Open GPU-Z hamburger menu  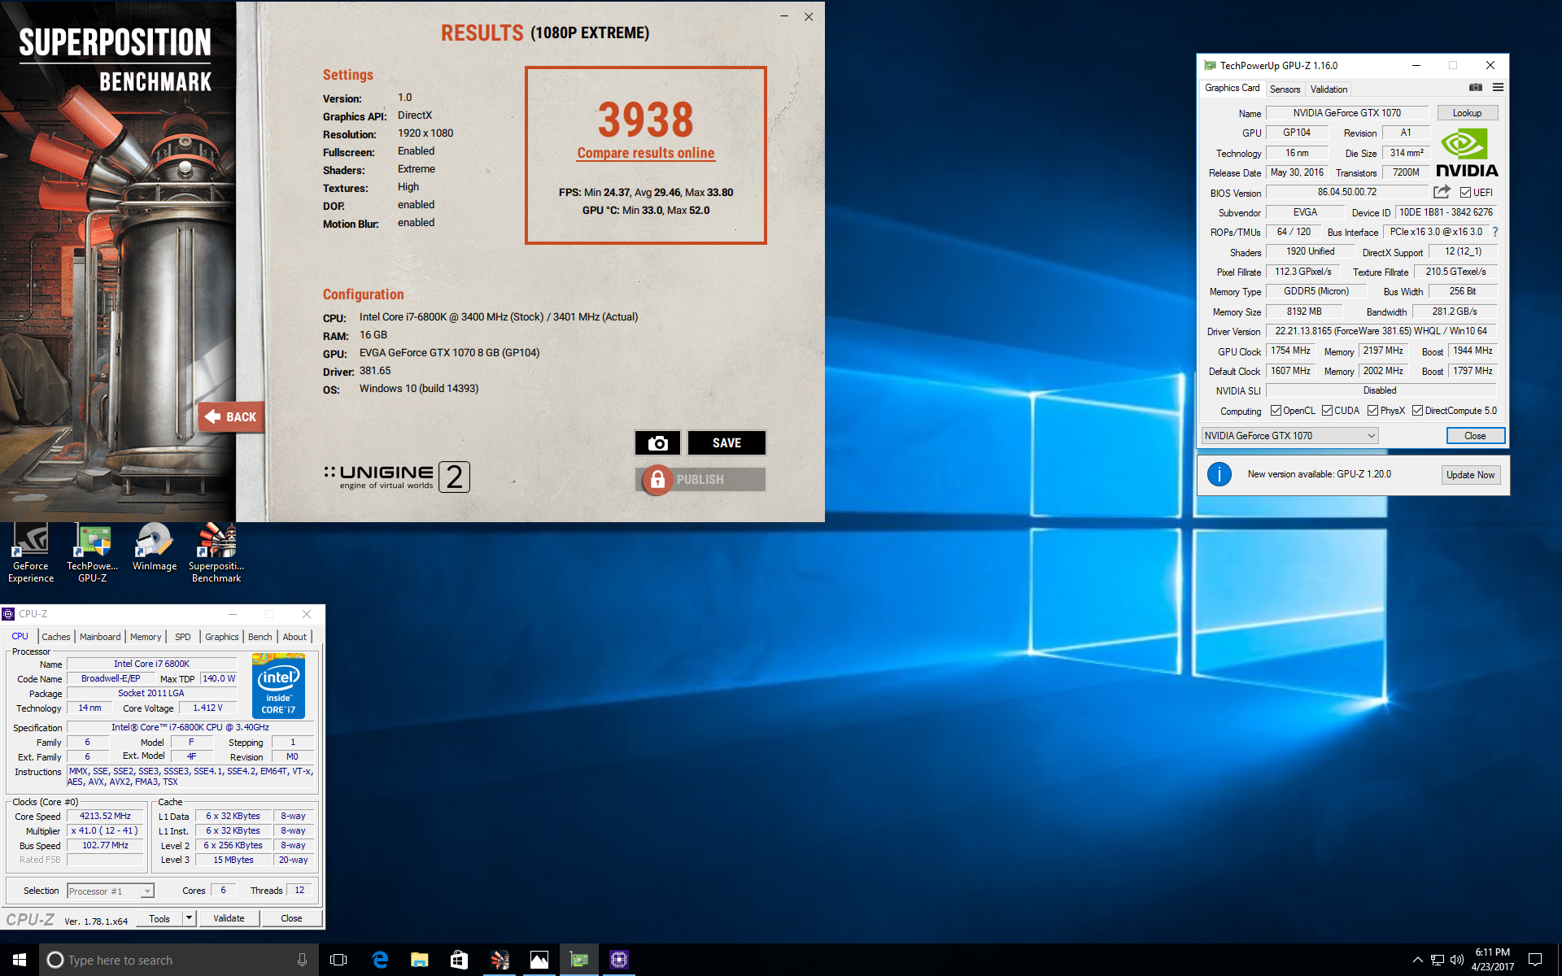pyautogui.click(x=1498, y=88)
